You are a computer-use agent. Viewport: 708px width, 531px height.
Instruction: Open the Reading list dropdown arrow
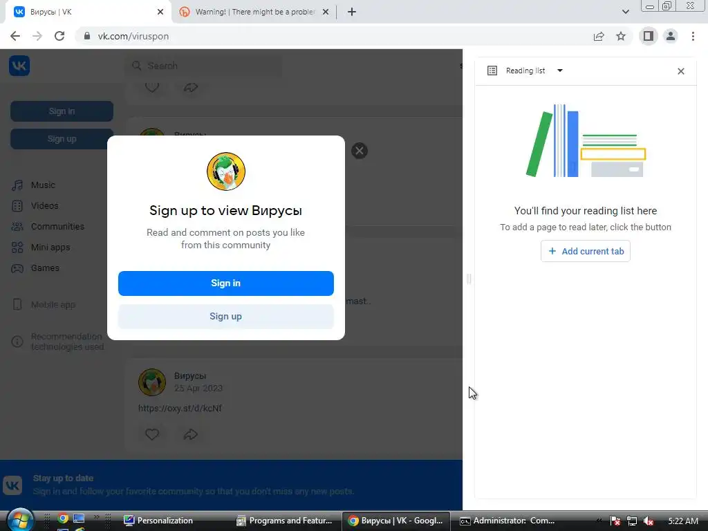[x=560, y=71]
